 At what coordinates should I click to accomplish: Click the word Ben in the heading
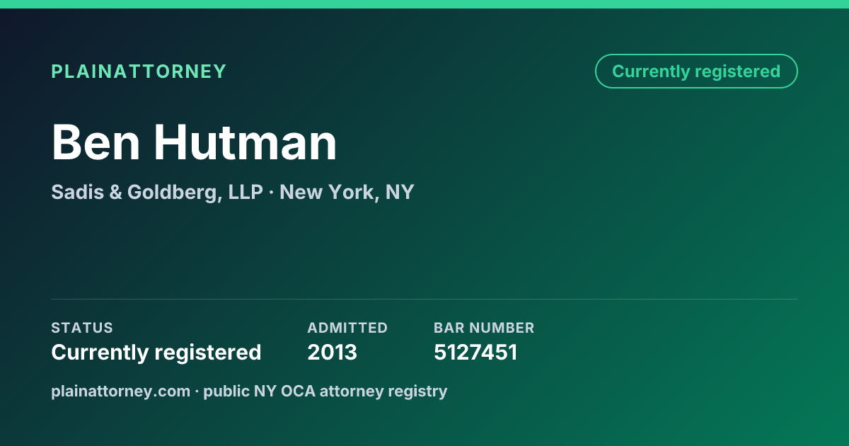[95, 142]
